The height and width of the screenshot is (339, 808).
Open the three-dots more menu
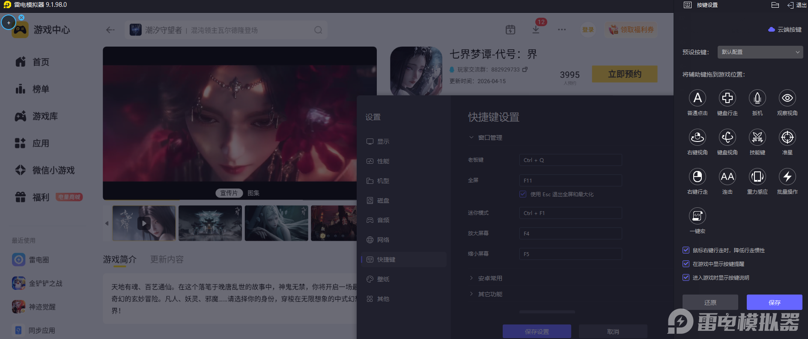[x=562, y=29]
